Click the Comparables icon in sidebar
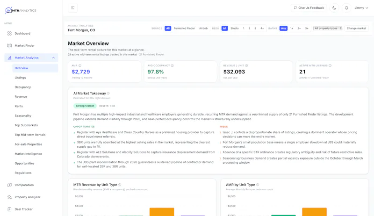374x216 pixels. pos(9,185)
